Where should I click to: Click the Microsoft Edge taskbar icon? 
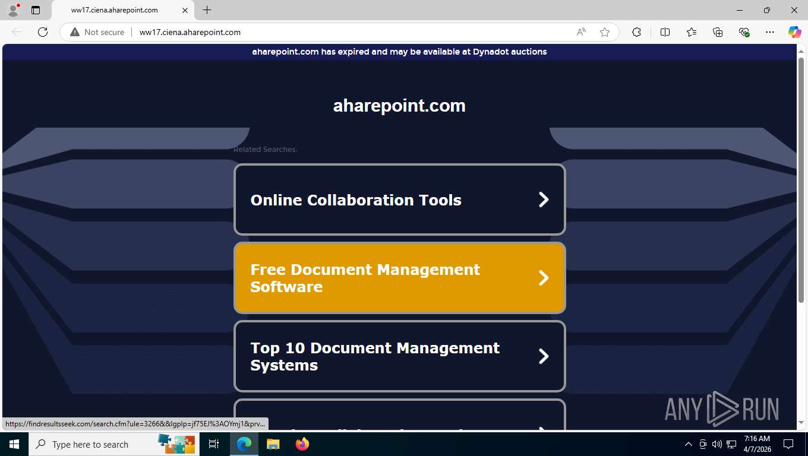point(244,444)
